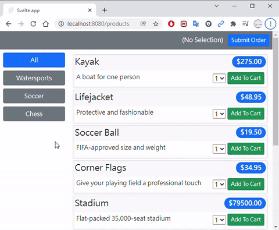This screenshot has height=230, width=279.
Task: Open the Kayak quantity dropdown
Action: coord(219,79)
